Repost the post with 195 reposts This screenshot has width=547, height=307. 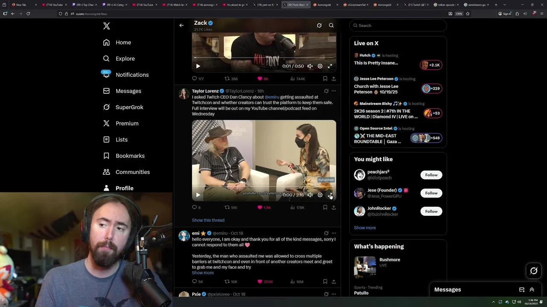231,208
